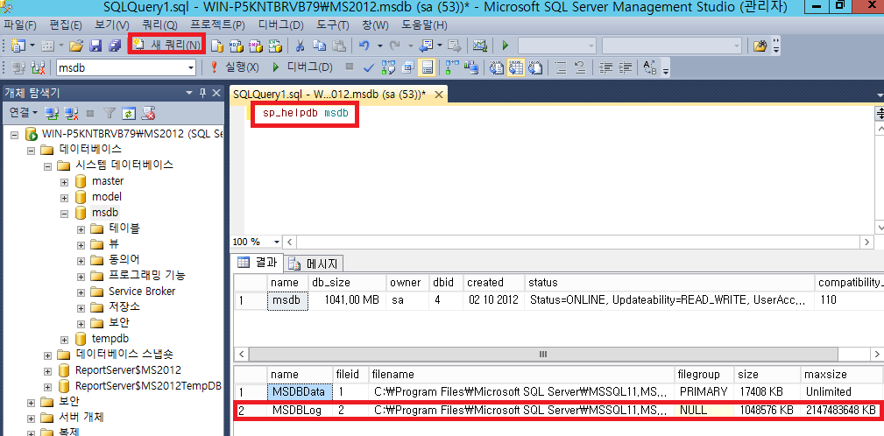Open the 연결 dropdown in Object Explorer
This screenshot has width=884, height=436.
point(24,113)
